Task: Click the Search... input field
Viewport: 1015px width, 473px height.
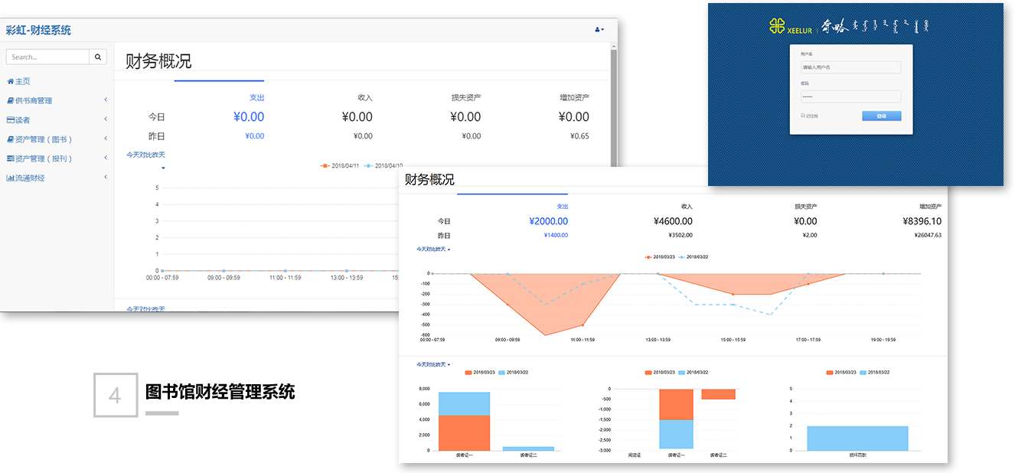Action: click(47, 57)
